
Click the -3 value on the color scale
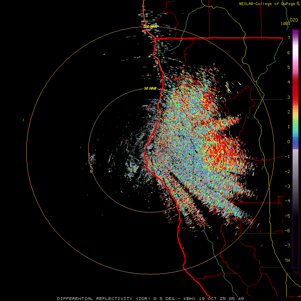point(287,186)
